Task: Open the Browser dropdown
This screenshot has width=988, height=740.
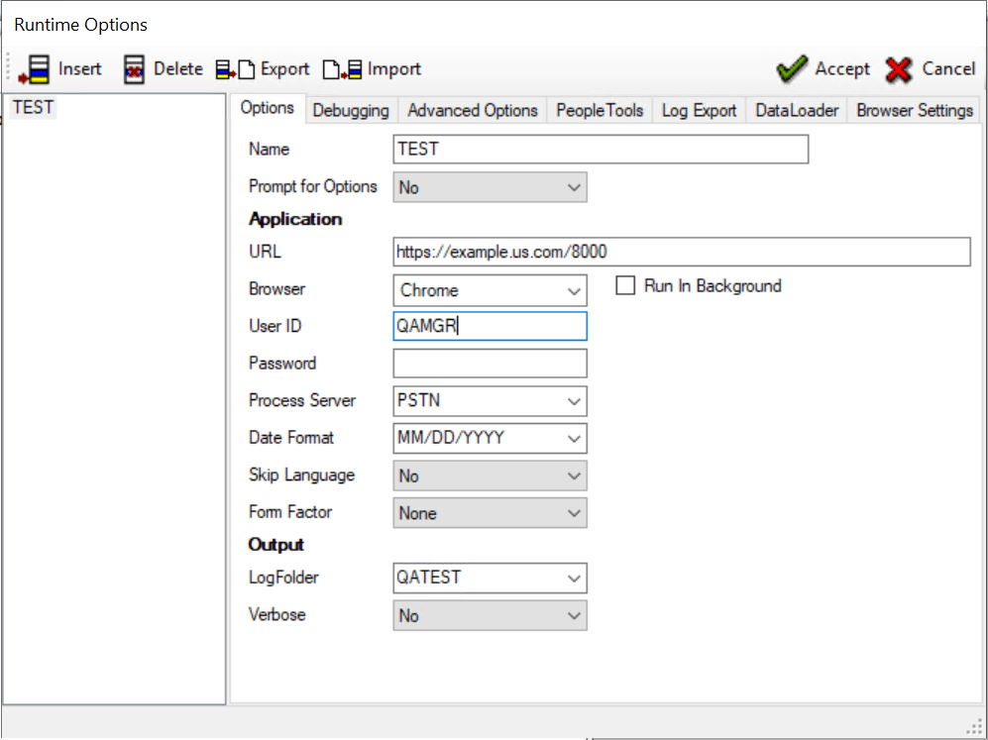Action: [x=572, y=289]
